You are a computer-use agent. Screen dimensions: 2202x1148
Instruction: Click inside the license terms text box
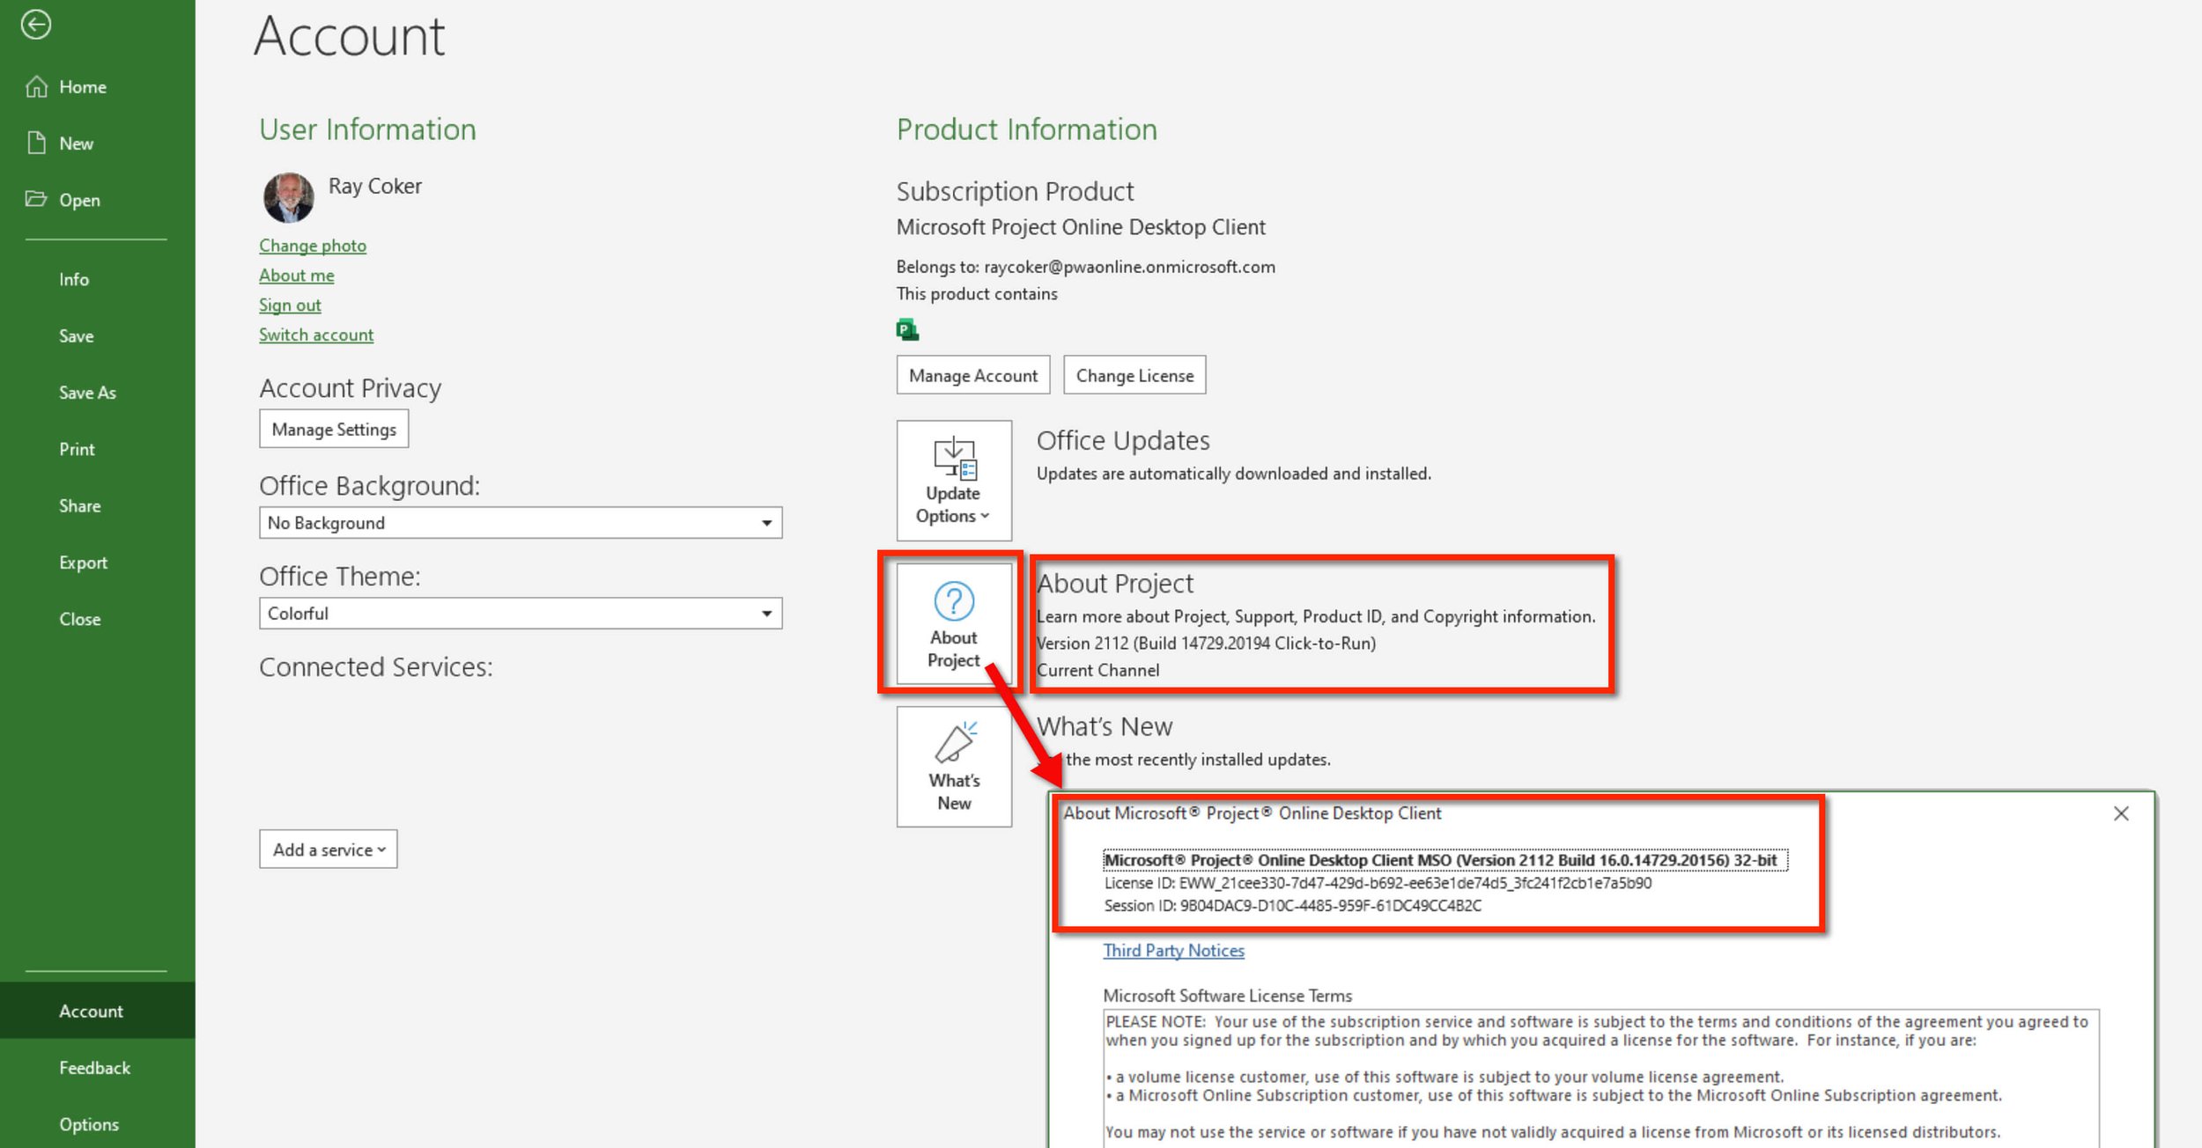point(1601,1078)
